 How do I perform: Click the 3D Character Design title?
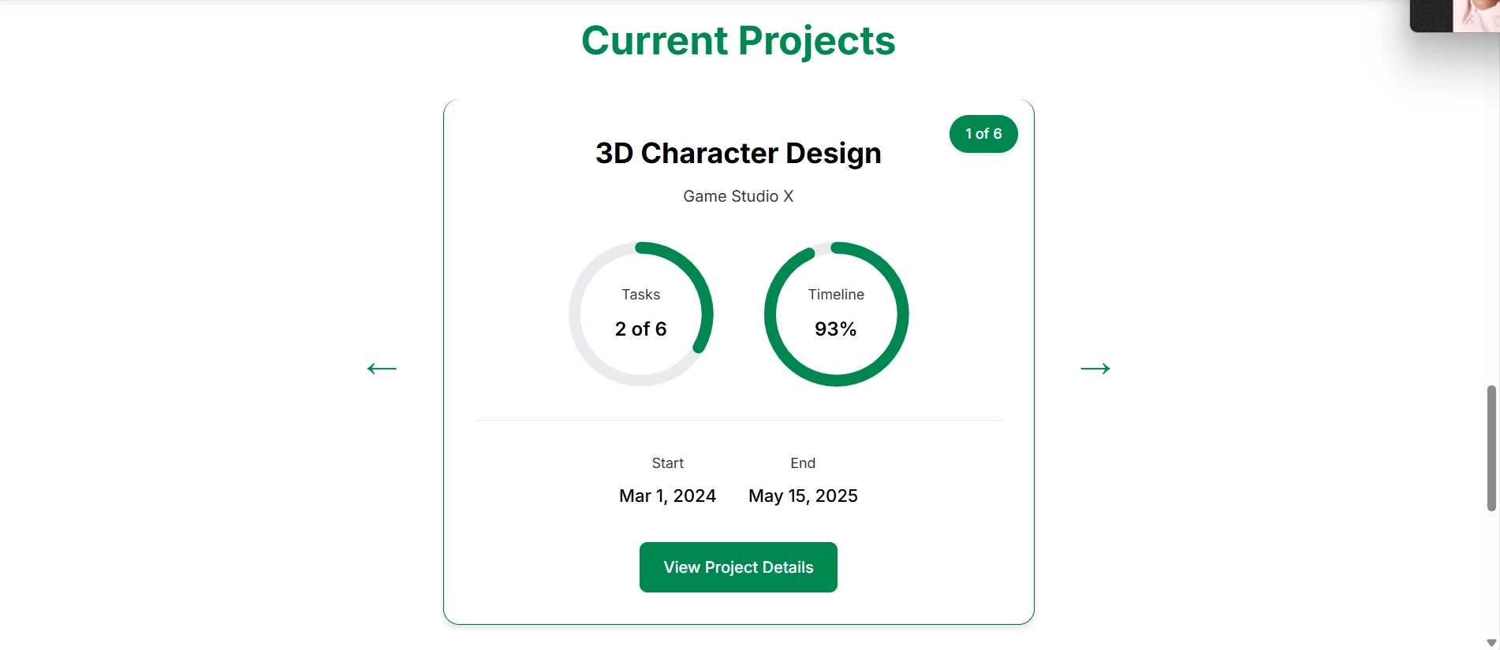[x=738, y=154]
